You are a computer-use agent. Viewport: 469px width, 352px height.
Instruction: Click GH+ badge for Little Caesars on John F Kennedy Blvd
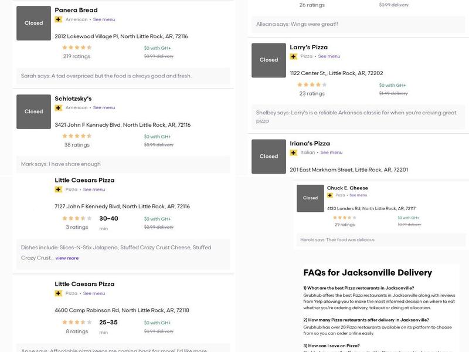tap(58, 189)
